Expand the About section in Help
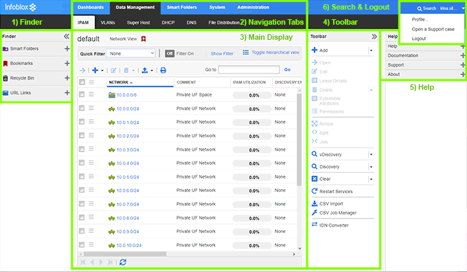 (462, 74)
